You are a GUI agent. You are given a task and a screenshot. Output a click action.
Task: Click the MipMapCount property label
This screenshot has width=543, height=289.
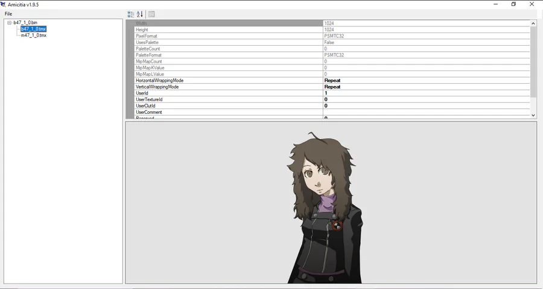[149, 61]
